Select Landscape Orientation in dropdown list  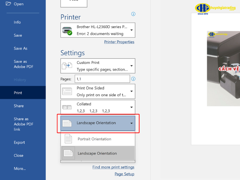(97, 153)
